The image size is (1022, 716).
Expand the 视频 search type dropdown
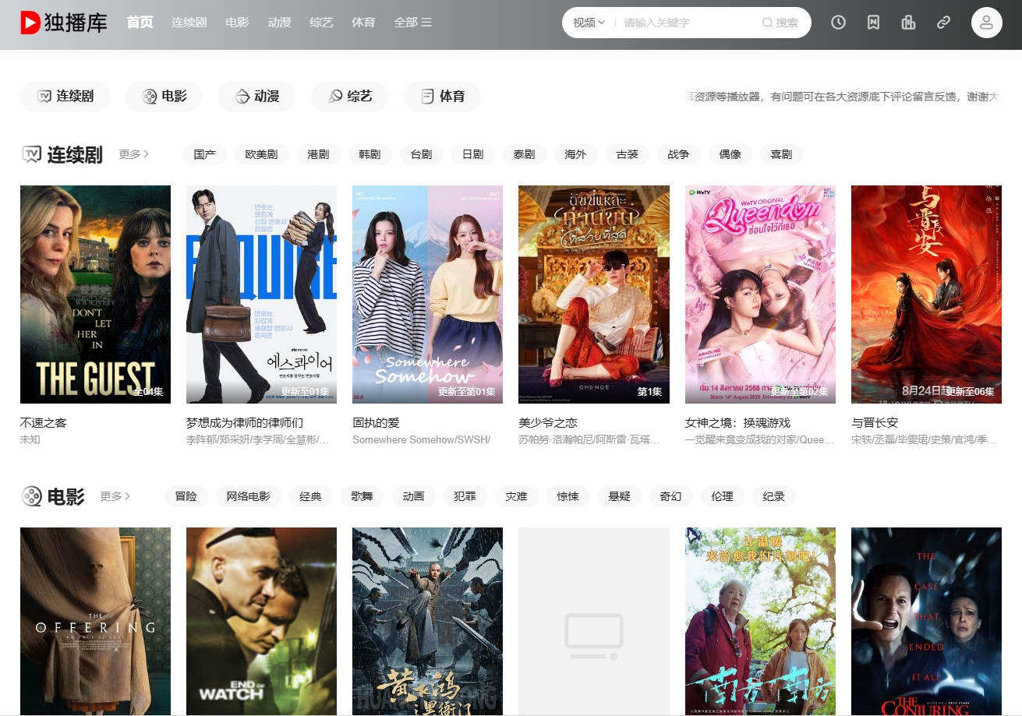click(x=589, y=23)
